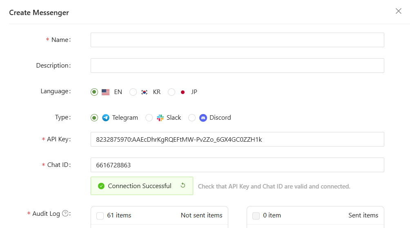Choose the Discord type radio button
The image size is (410, 228).
click(192, 118)
